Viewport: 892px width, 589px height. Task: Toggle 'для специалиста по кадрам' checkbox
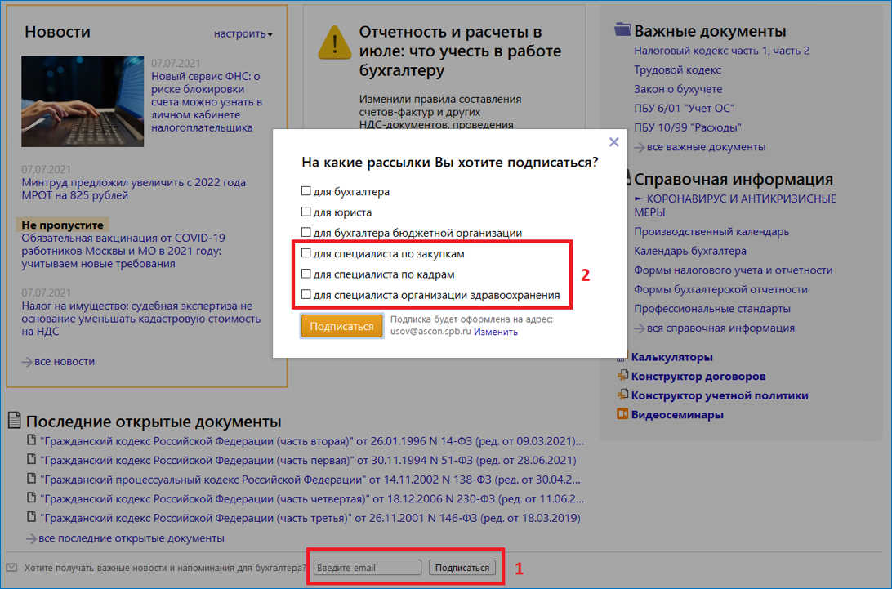[x=306, y=274]
